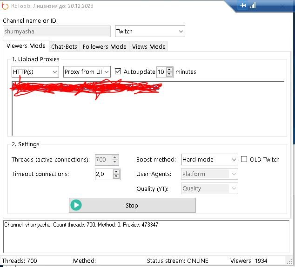
Task: Open the Twitch platform dropdown
Action: 150,32
